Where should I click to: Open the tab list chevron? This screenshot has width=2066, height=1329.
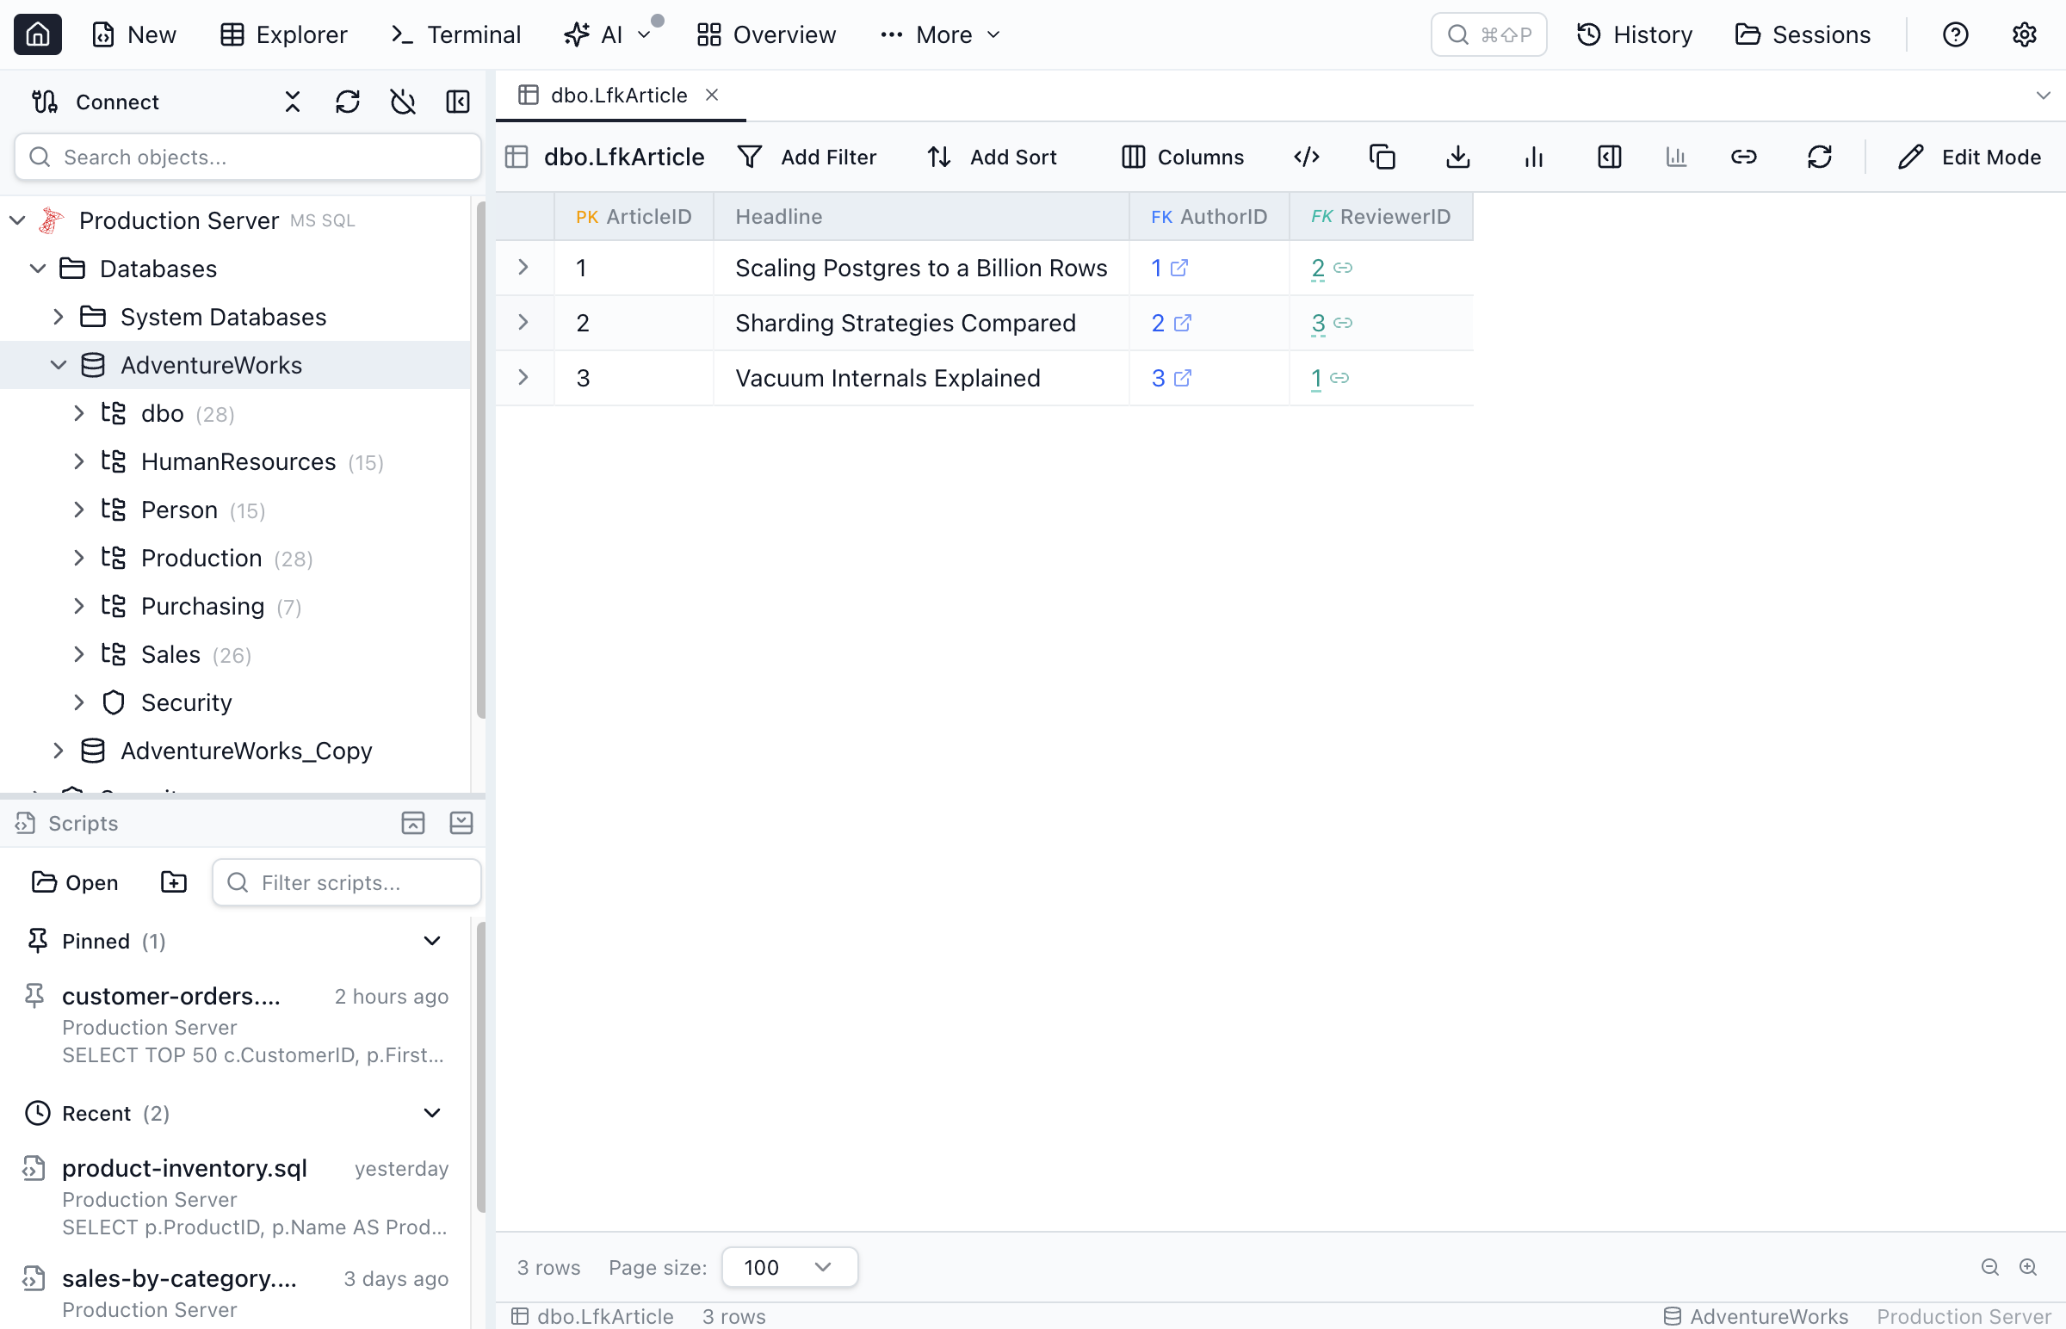coord(2043,95)
